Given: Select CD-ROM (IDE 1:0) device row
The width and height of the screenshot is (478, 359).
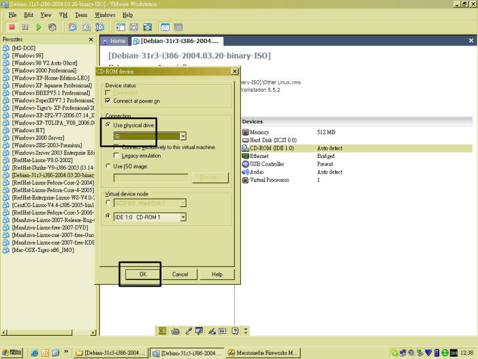Looking at the screenshot, I should [x=357, y=148].
